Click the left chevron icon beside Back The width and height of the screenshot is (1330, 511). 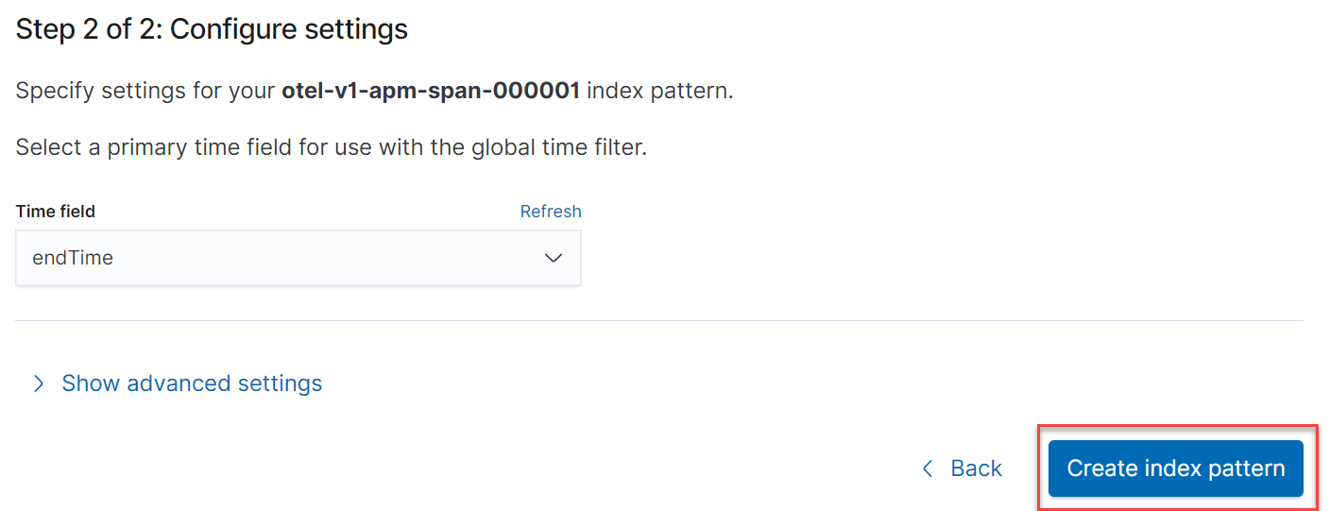coord(928,468)
